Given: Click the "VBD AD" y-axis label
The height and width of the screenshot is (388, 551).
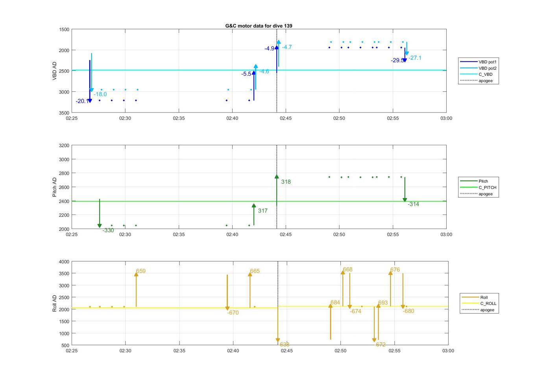Looking at the screenshot, I should pos(55,71).
